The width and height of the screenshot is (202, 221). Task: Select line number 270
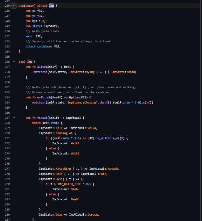click(x=7, y=133)
